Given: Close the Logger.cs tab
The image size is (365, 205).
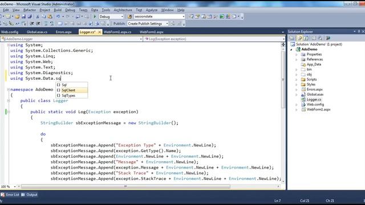Looking at the screenshot, I should click(99, 32).
